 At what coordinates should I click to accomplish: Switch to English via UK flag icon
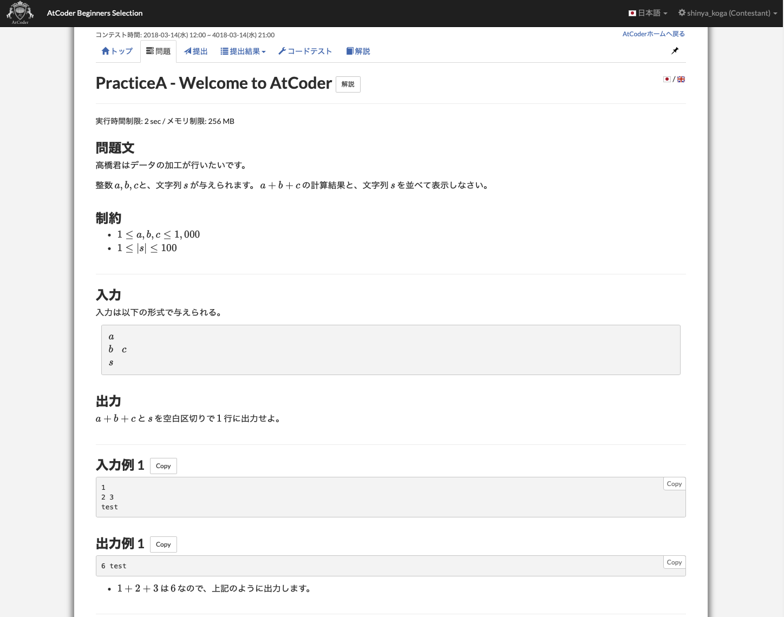[681, 79]
